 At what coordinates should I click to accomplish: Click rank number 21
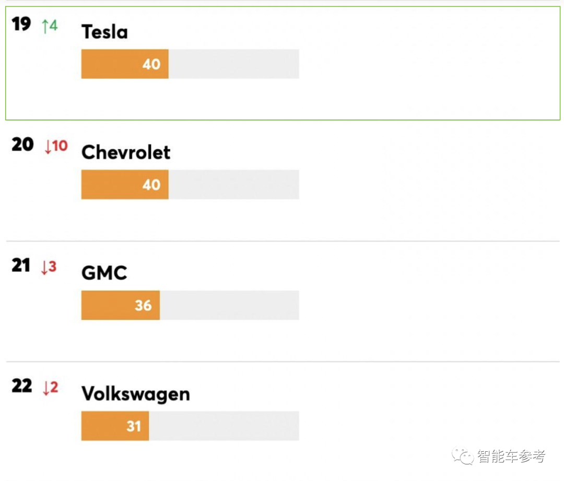[21, 266]
